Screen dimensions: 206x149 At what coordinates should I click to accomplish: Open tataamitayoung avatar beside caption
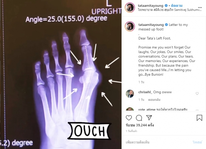click(x=130, y=26)
